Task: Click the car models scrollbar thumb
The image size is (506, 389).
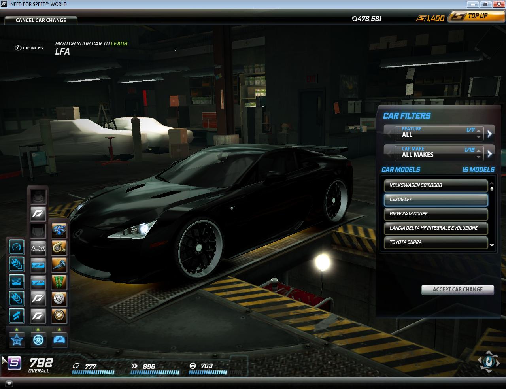Action: click(x=492, y=189)
